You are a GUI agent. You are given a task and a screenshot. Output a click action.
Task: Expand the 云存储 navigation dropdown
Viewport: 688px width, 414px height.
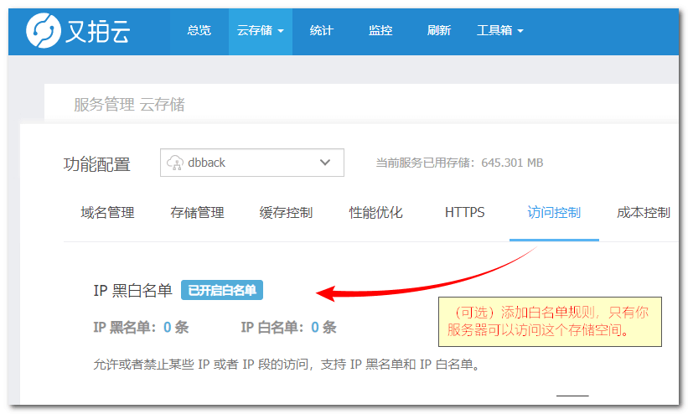pos(261,30)
